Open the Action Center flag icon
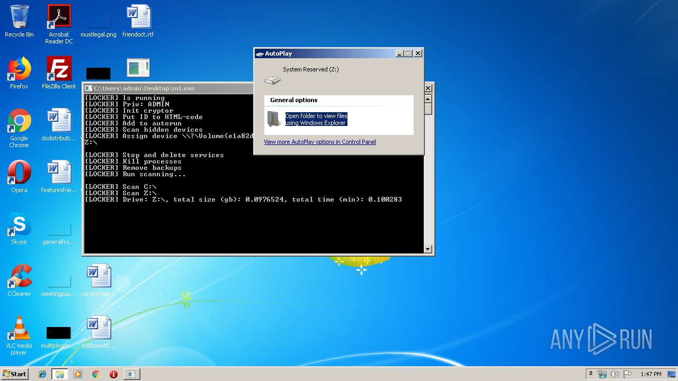 pos(628,374)
